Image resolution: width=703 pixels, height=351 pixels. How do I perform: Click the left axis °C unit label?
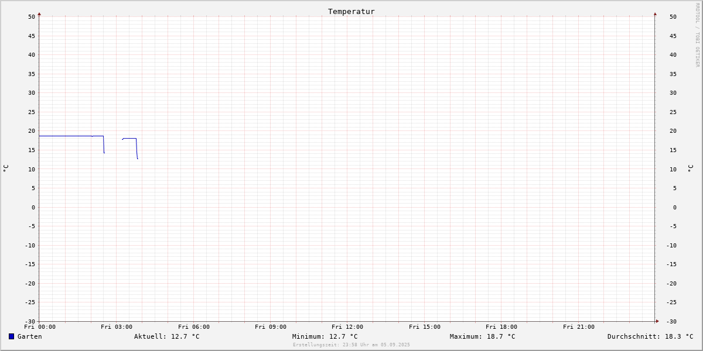(x=6, y=168)
